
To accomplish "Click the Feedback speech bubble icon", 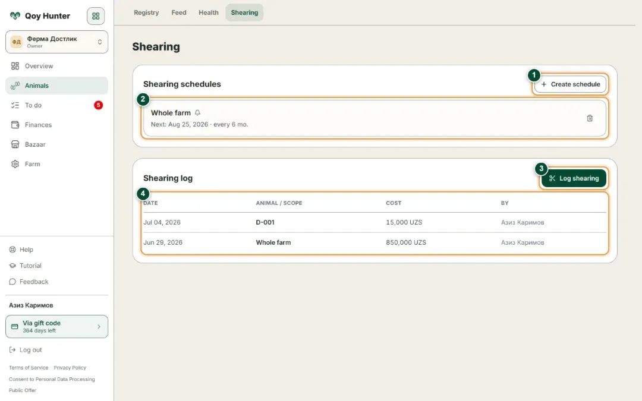I will pyautogui.click(x=12, y=282).
